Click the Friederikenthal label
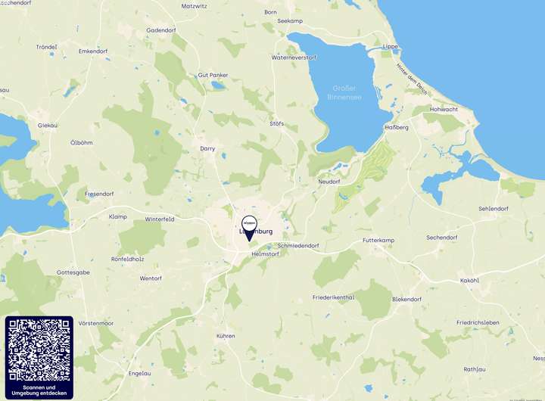The height and width of the screenshot is (401, 545). point(333,297)
